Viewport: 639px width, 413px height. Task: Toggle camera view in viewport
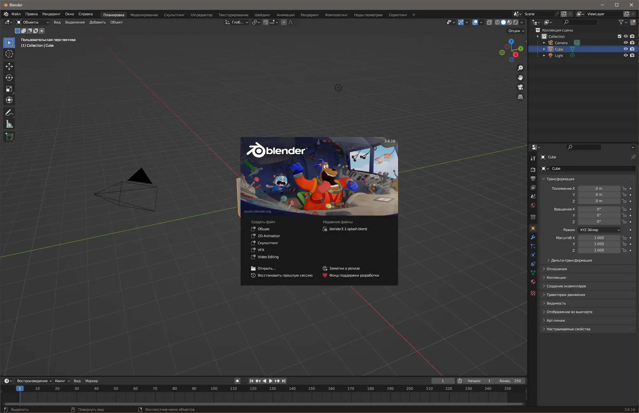[520, 87]
